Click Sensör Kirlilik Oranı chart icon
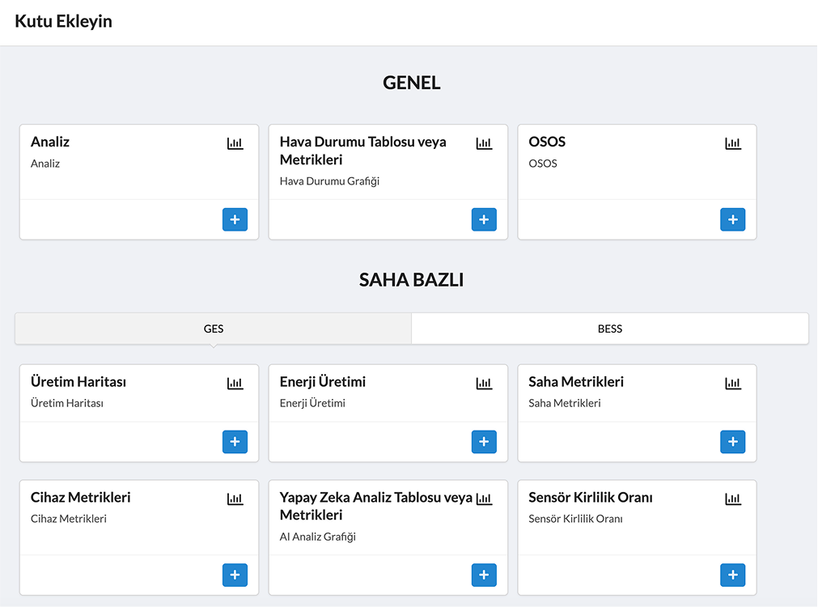Viewport: 818px width, 607px height. coord(732,499)
